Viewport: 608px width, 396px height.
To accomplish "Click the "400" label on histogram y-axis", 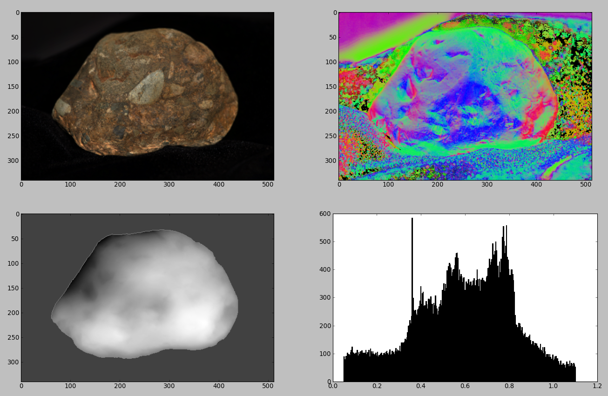I will [324, 270].
